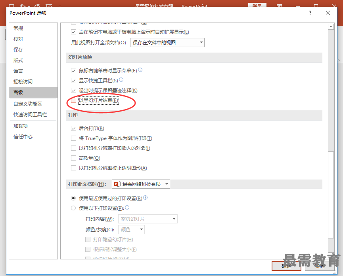Click info icon beside 使用最近使用过的打印设置

coord(145,197)
